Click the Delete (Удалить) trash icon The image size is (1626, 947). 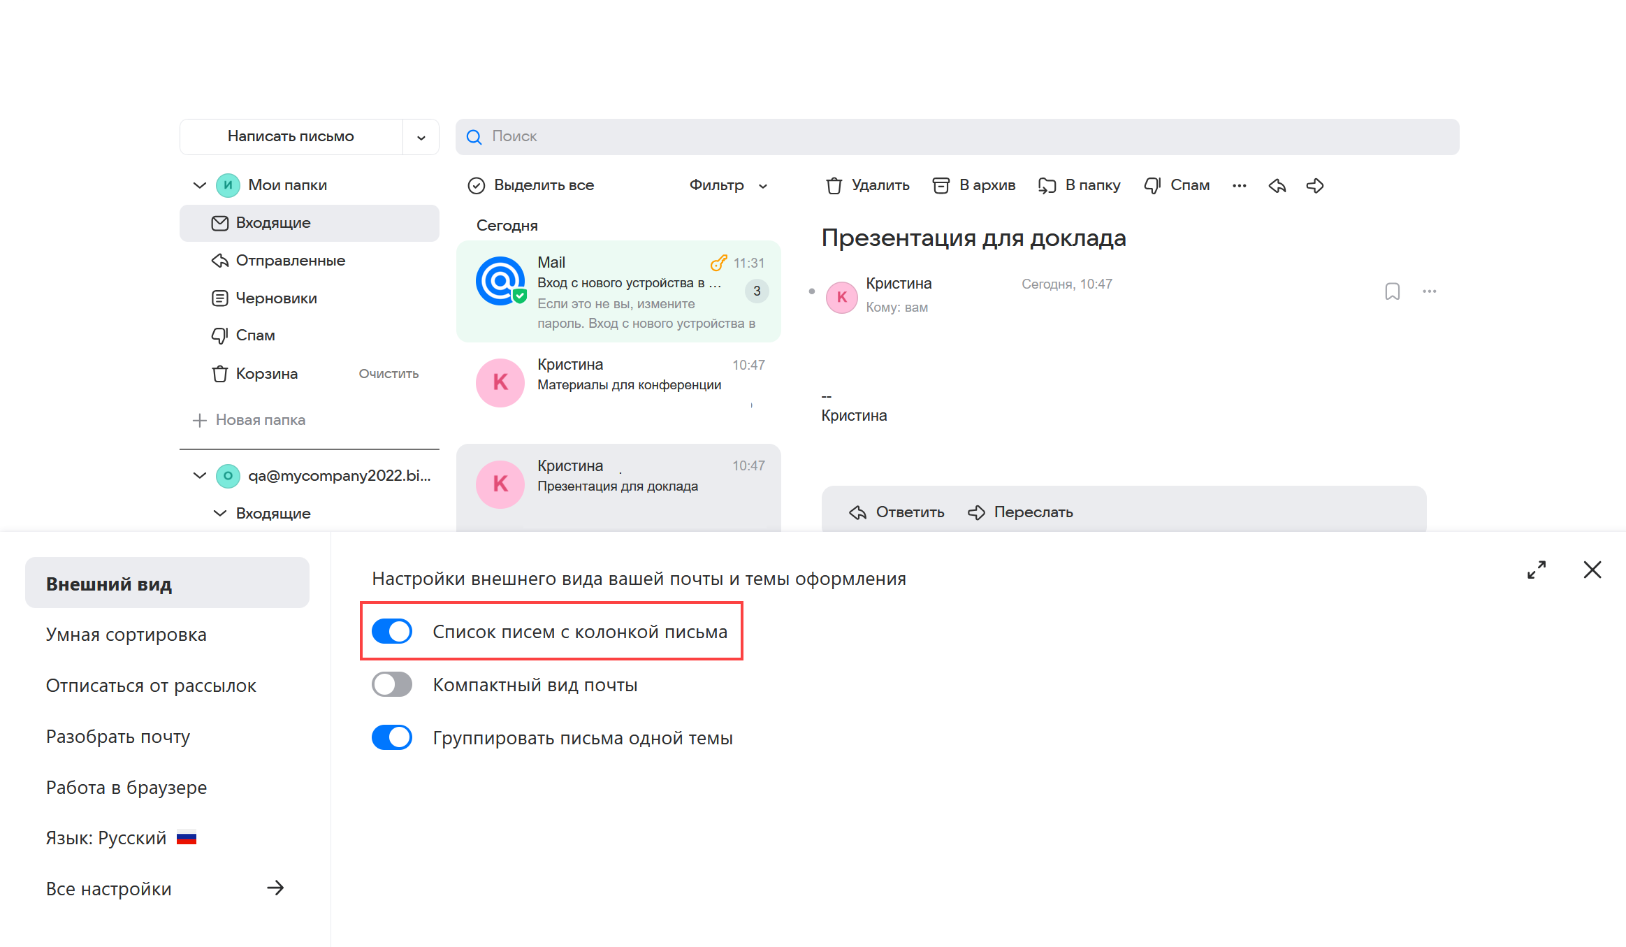tap(834, 185)
